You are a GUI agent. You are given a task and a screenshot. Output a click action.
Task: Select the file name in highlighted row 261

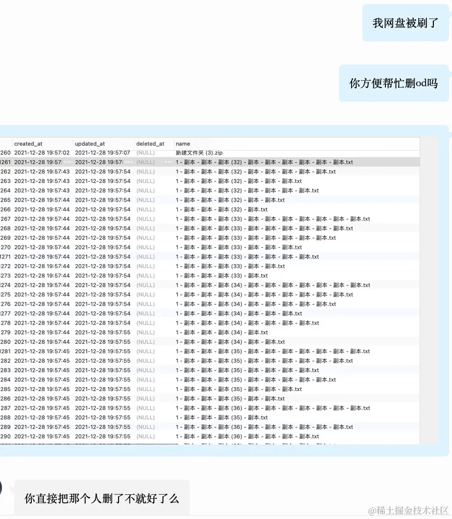264,162
